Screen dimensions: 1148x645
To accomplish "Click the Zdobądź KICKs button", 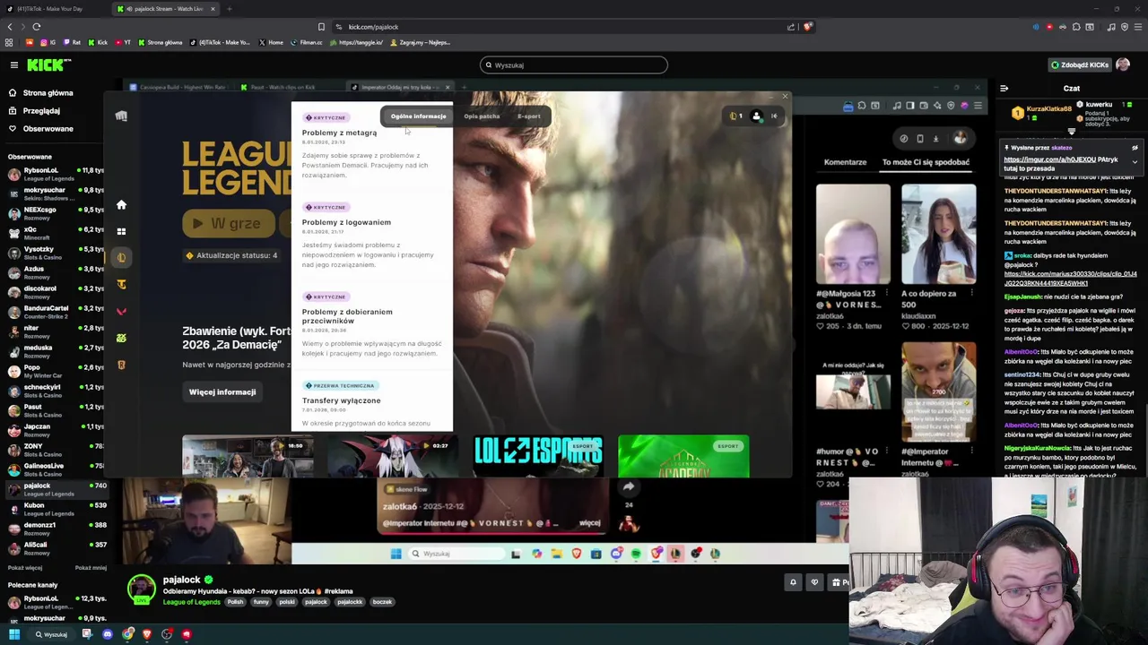I will point(1079,64).
